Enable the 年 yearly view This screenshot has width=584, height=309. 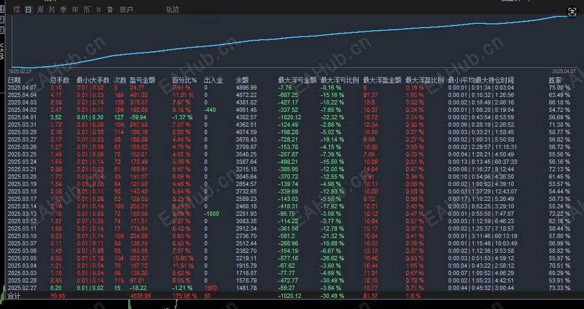(x=75, y=9)
